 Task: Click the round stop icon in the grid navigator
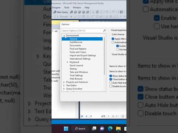pyautogui.click(x=123, y=116)
